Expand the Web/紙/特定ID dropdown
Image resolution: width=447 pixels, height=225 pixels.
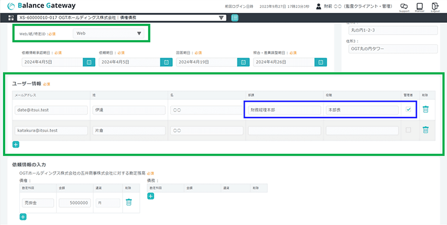click(139, 34)
